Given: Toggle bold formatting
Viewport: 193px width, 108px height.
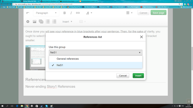Looking at the screenshot, I should tap(65, 13).
